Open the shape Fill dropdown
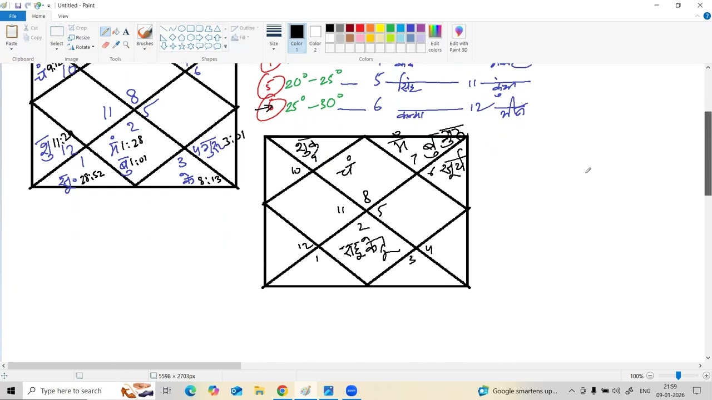Image resolution: width=712 pixels, height=400 pixels. click(240, 37)
